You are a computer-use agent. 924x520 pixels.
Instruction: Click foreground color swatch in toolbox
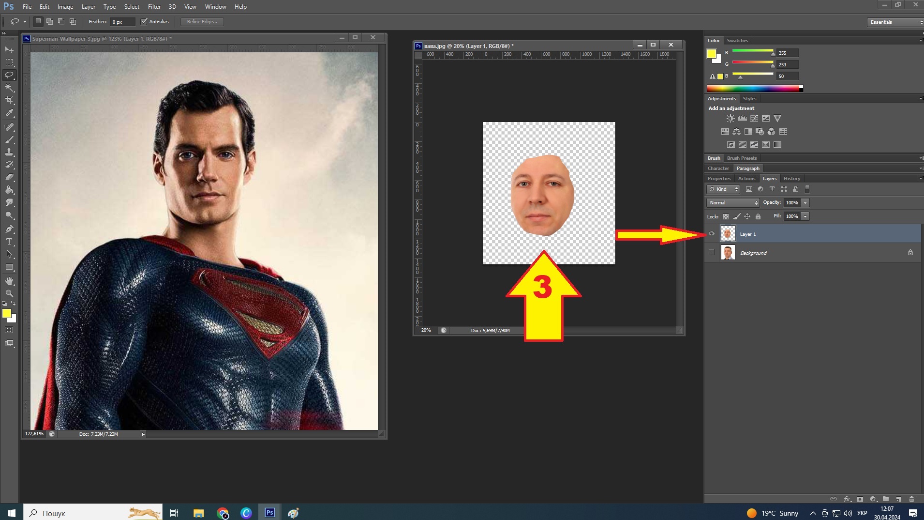pos(6,313)
